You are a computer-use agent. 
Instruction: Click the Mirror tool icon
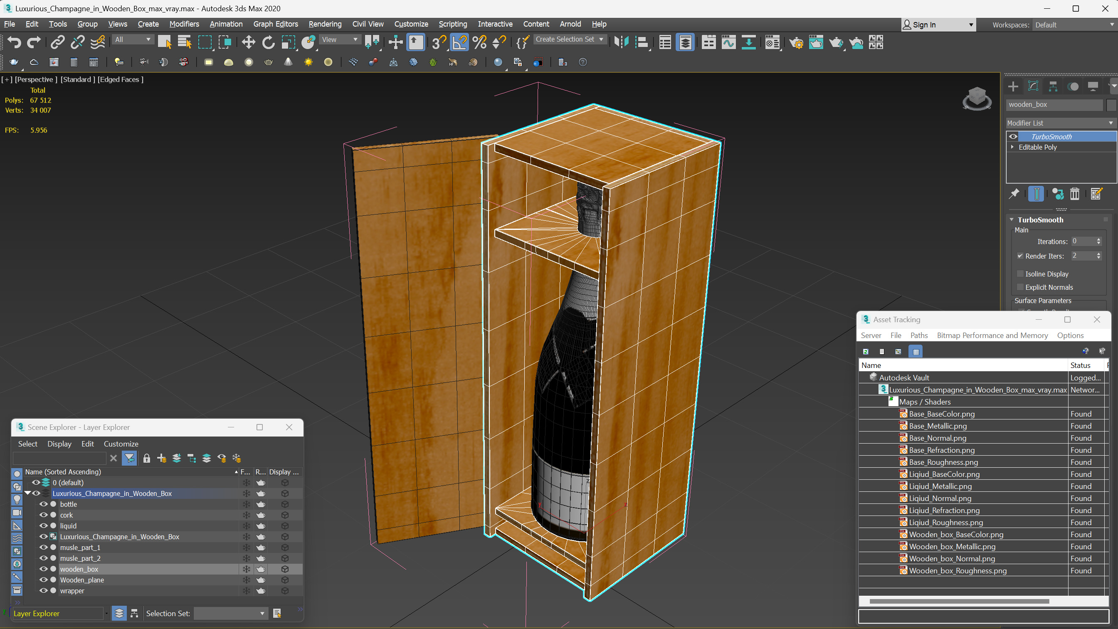(622, 42)
